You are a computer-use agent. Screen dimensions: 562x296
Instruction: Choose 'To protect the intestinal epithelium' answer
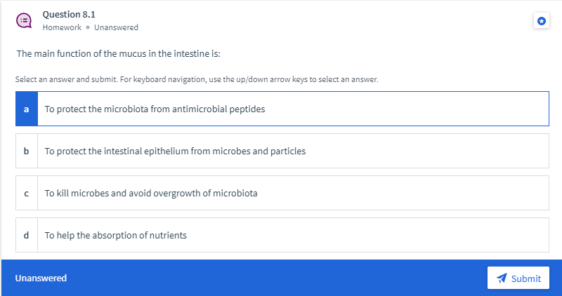click(x=175, y=151)
